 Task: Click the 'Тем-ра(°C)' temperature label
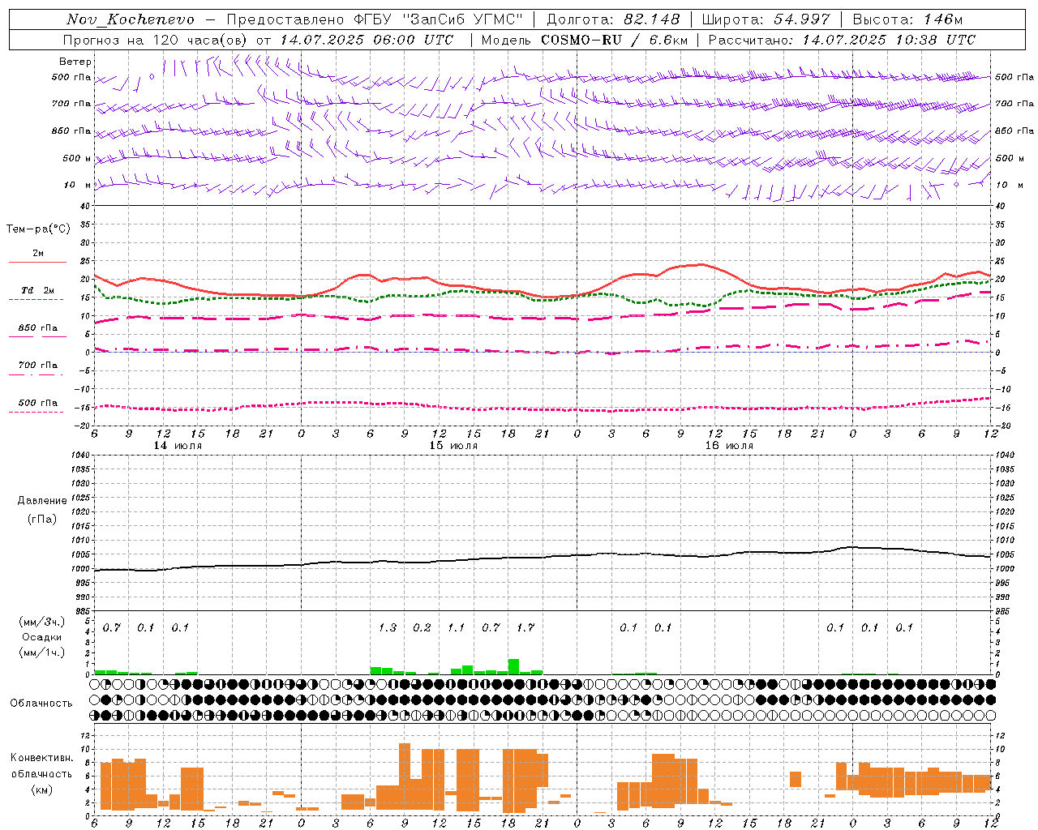point(38,229)
